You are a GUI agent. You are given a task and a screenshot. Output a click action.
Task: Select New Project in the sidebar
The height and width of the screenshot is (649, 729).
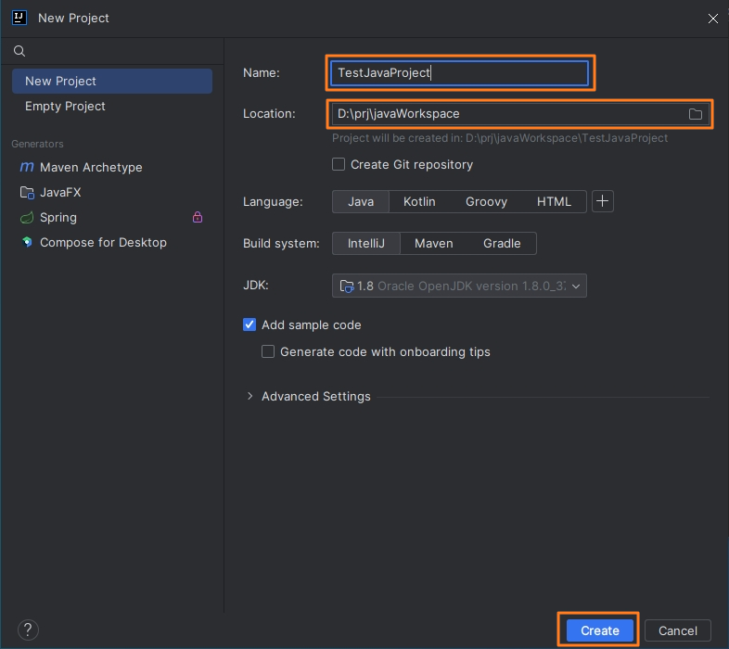112,81
